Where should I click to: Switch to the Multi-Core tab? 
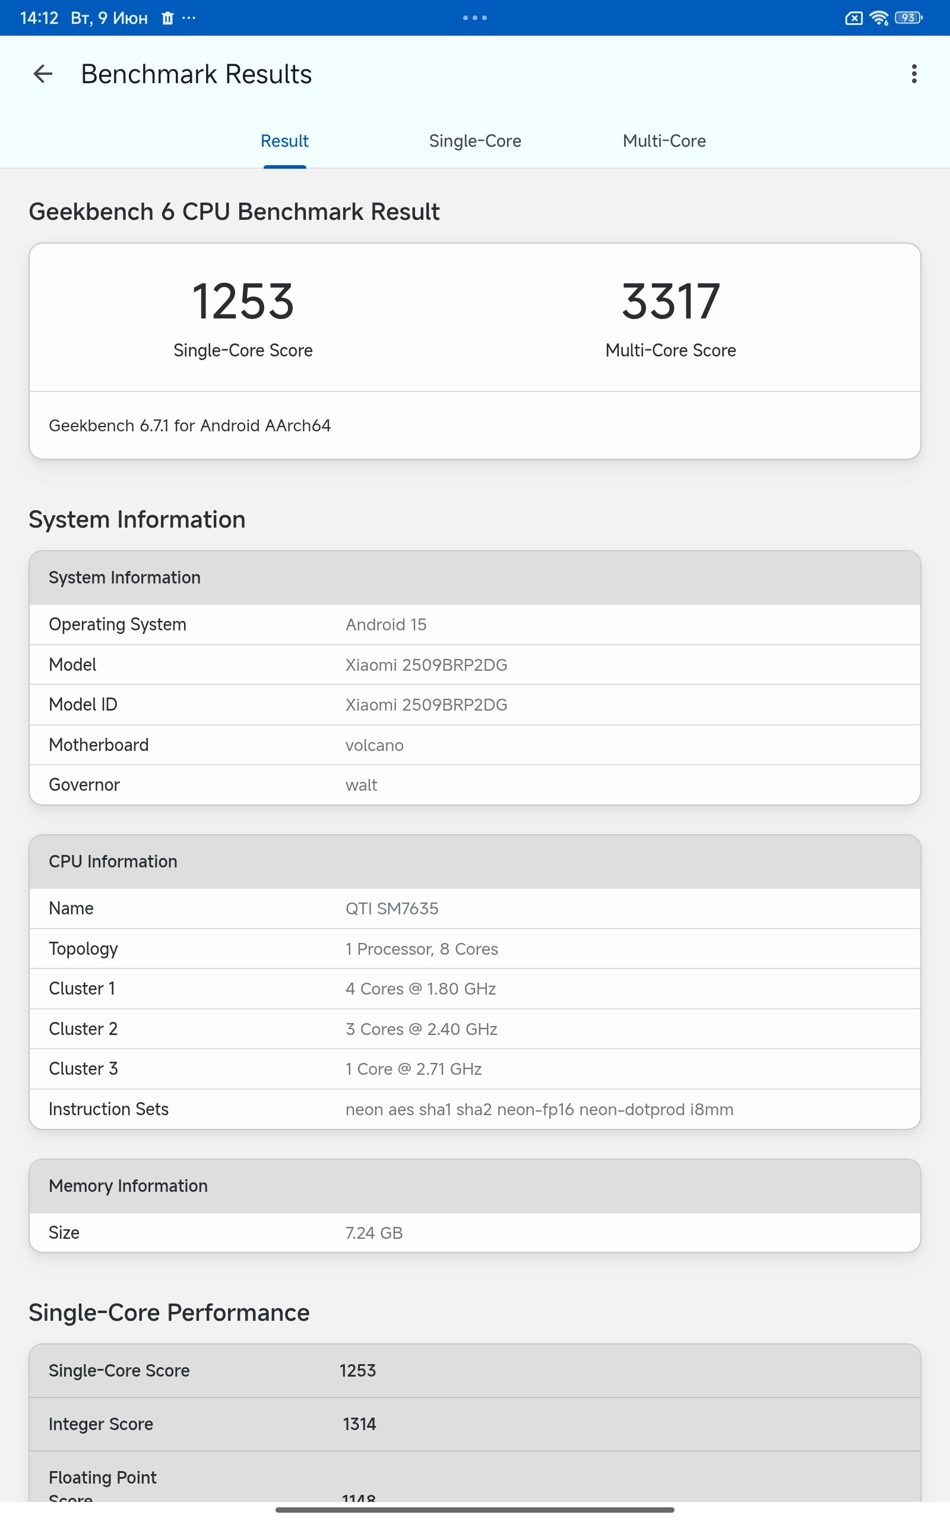664,141
